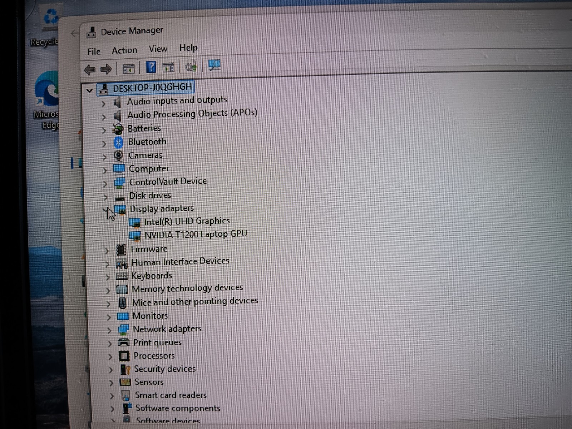Image resolution: width=572 pixels, height=429 pixels.
Task: Click the Bluetooth icon
Action: pyautogui.click(x=118, y=143)
